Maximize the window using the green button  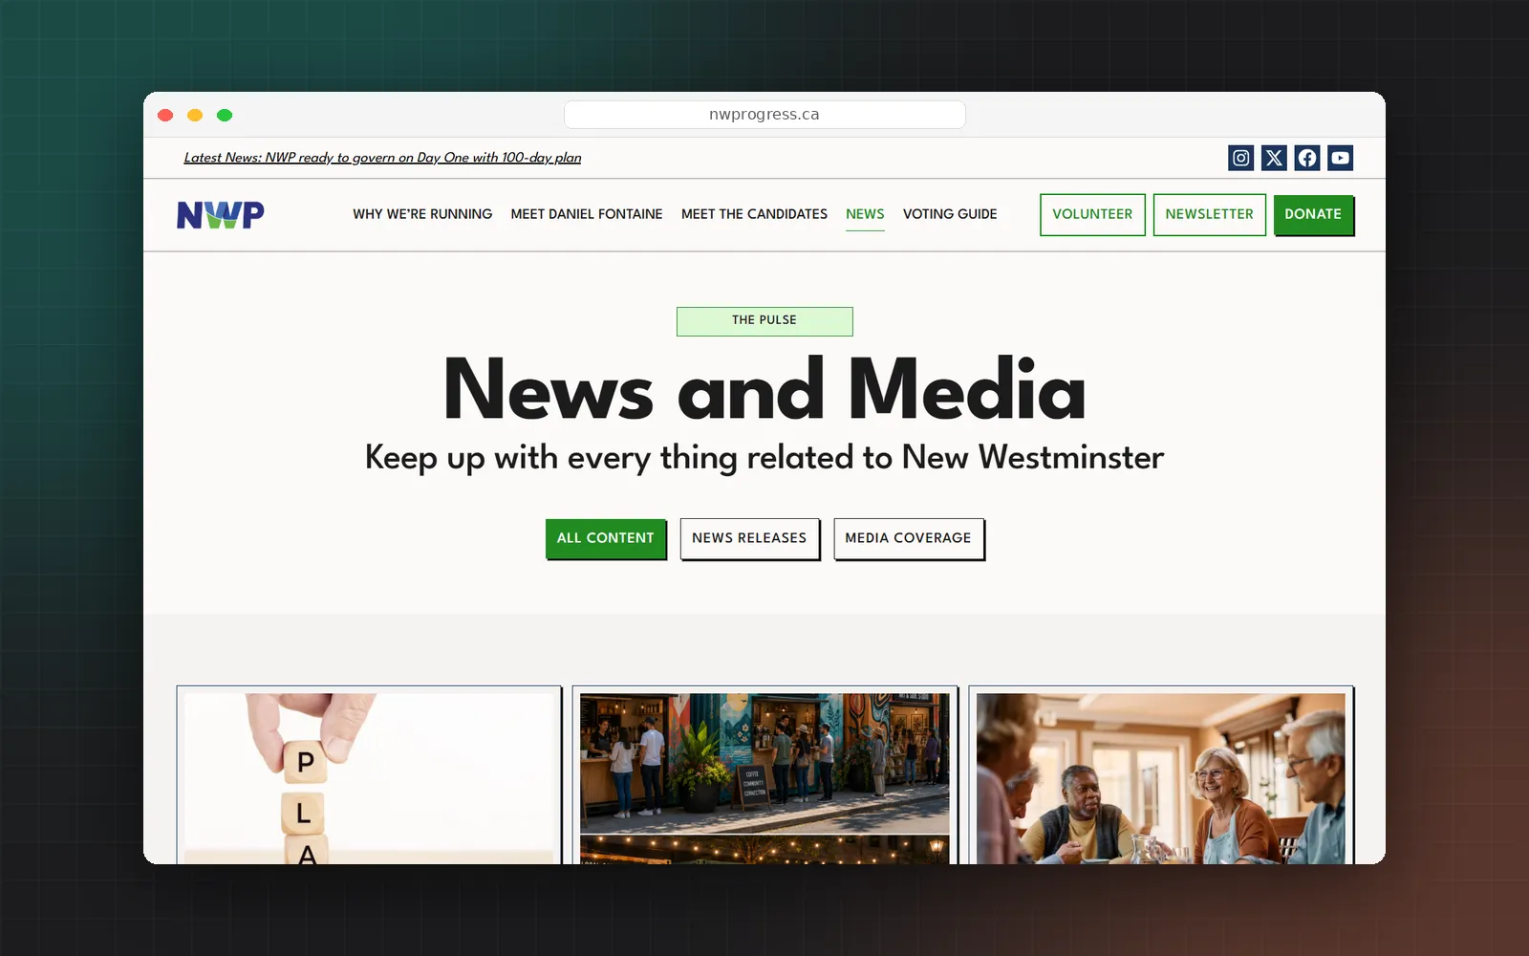225,115
